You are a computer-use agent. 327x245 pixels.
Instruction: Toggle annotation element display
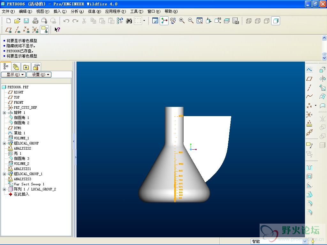[x=44, y=30]
